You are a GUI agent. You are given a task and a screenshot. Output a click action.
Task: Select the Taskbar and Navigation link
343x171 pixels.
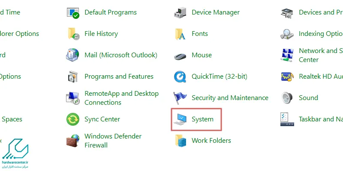coord(321,119)
